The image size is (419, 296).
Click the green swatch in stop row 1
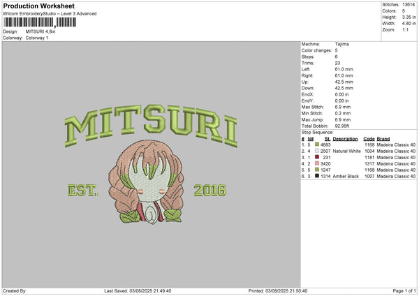click(317, 145)
